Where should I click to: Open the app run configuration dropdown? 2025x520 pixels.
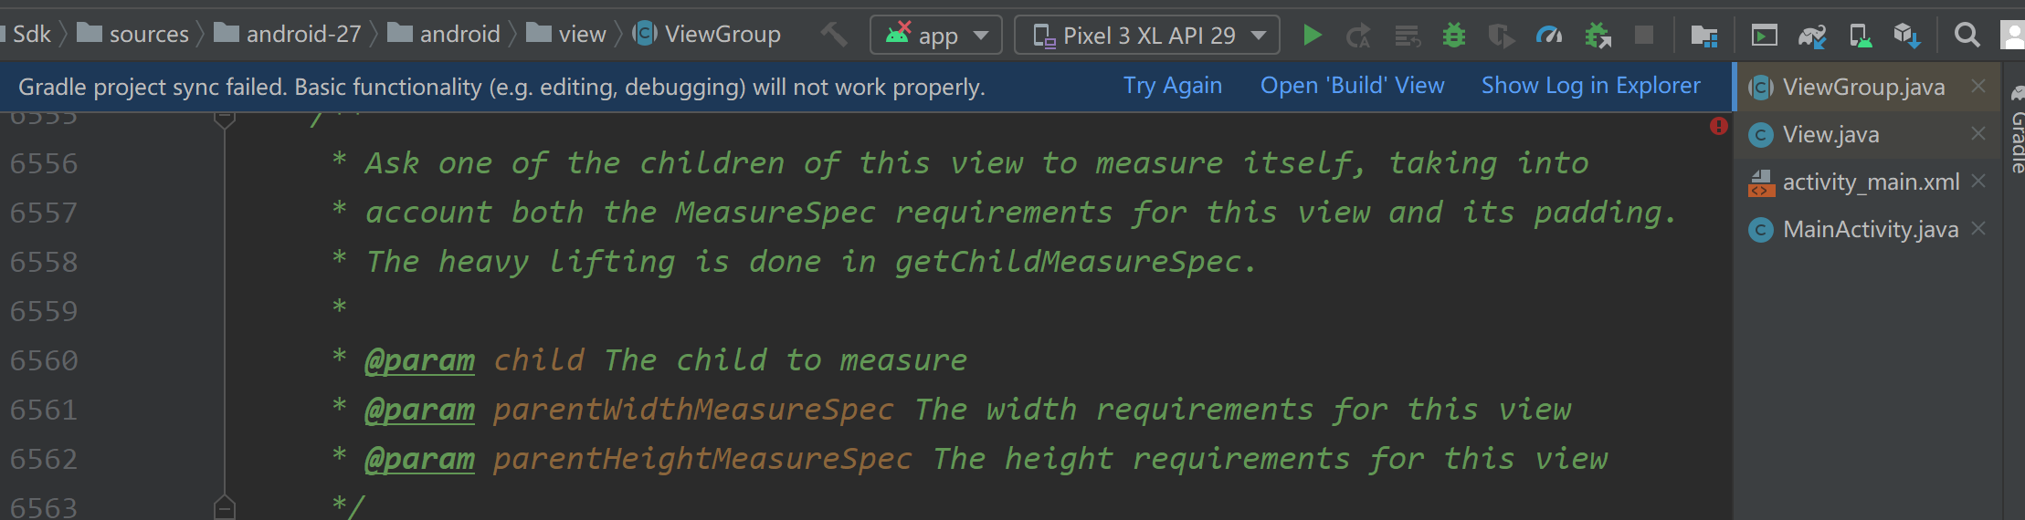pos(936,36)
